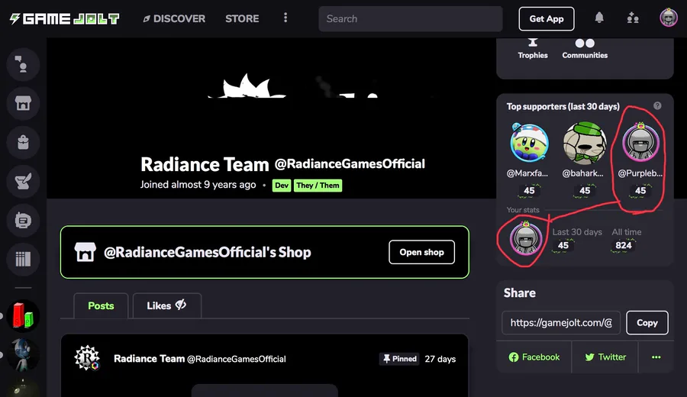Click the Game Jolt logo
The width and height of the screenshot is (687, 397).
[x=64, y=18]
